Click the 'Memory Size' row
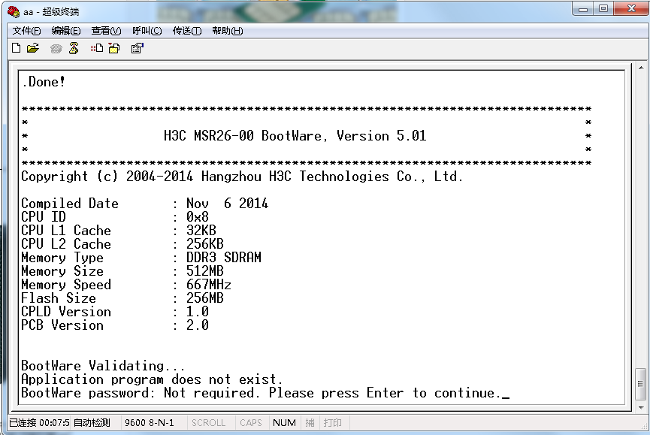 pyautogui.click(x=122, y=271)
